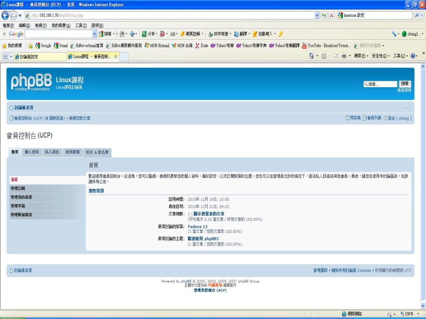Viewport: 426px width, 319px height.
Task: Click the font size change icon in the breadcrumb bar
Action: [407, 107]
